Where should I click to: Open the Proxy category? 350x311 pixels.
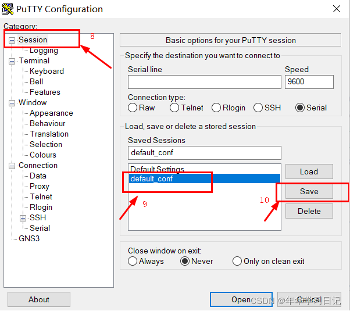point(40,187)
